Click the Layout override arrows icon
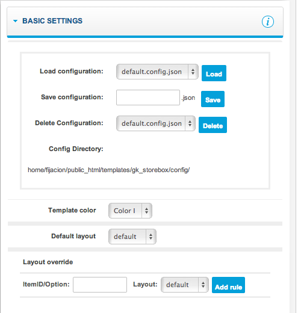The width and height of the screenshot is (298, 313). 203,285
